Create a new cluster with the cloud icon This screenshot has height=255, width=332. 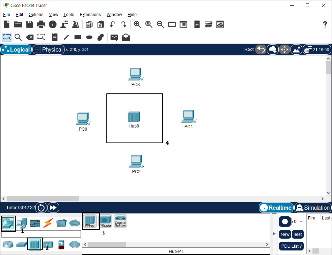point(272,50)
